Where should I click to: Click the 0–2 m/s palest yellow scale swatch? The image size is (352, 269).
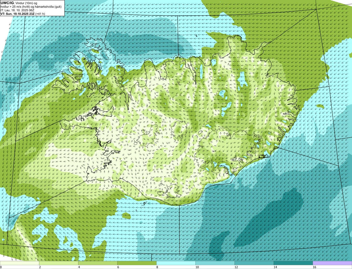(x=20, y=263)
